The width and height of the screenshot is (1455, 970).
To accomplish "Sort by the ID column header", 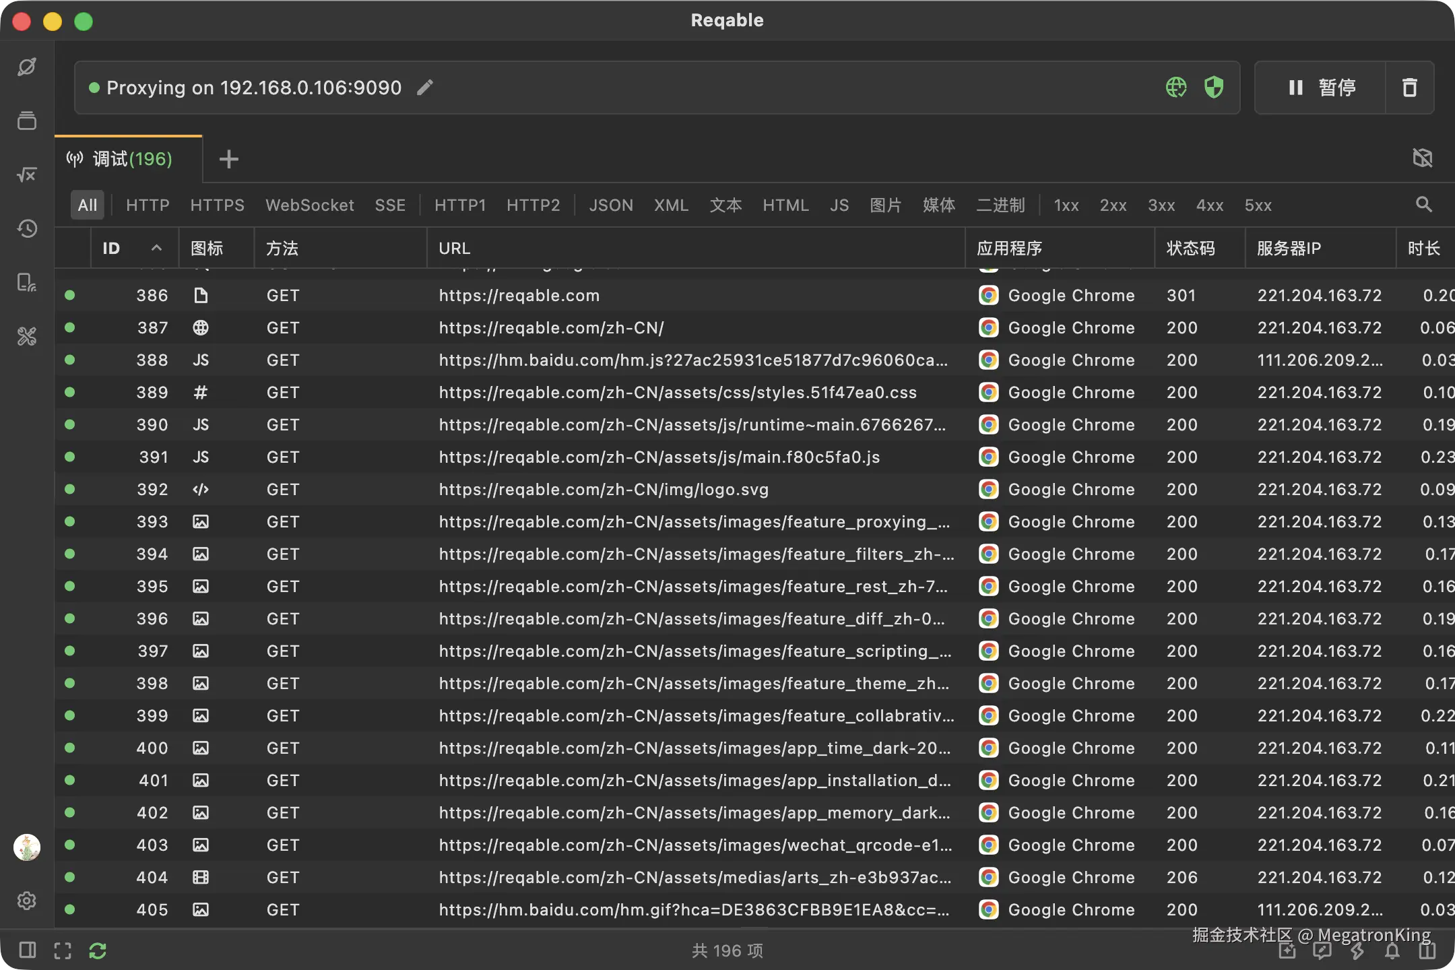I will pos(135,249).
